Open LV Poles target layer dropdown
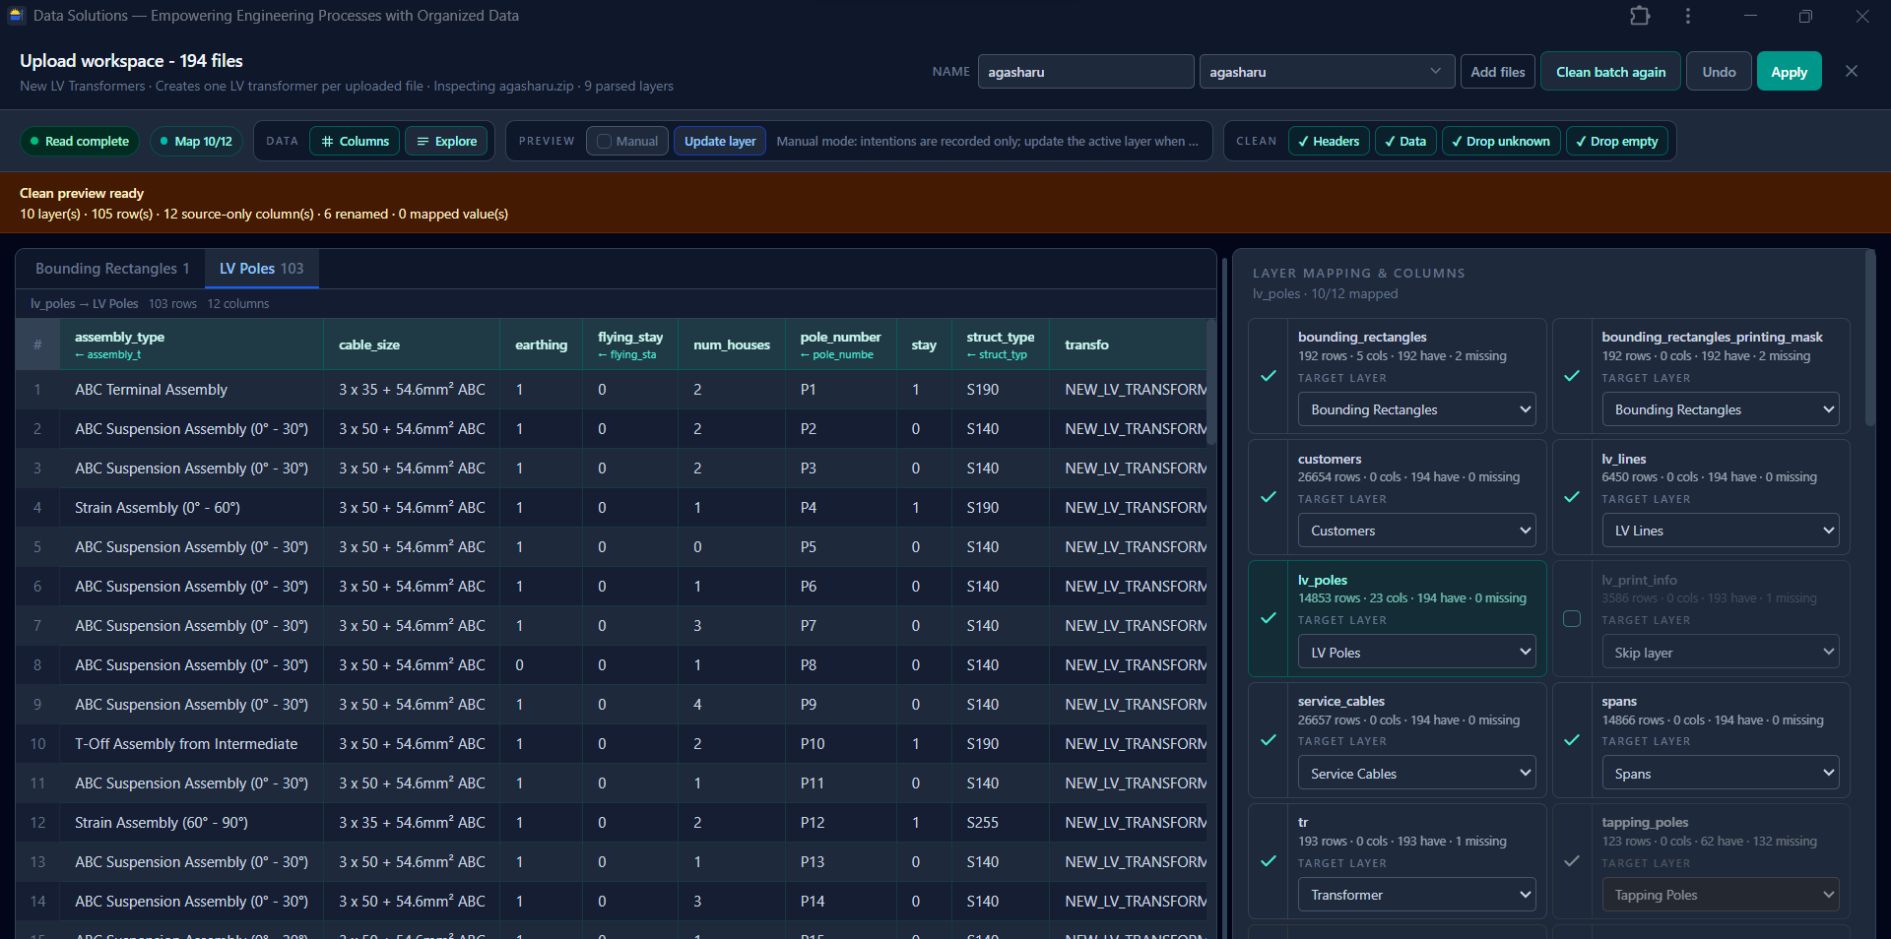Image resolution: width=1891 pixels, height=939 pixels. (x=1416, y=653)
